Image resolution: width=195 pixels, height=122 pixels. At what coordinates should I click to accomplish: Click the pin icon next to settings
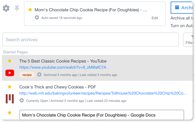click(x=17, y=9)
